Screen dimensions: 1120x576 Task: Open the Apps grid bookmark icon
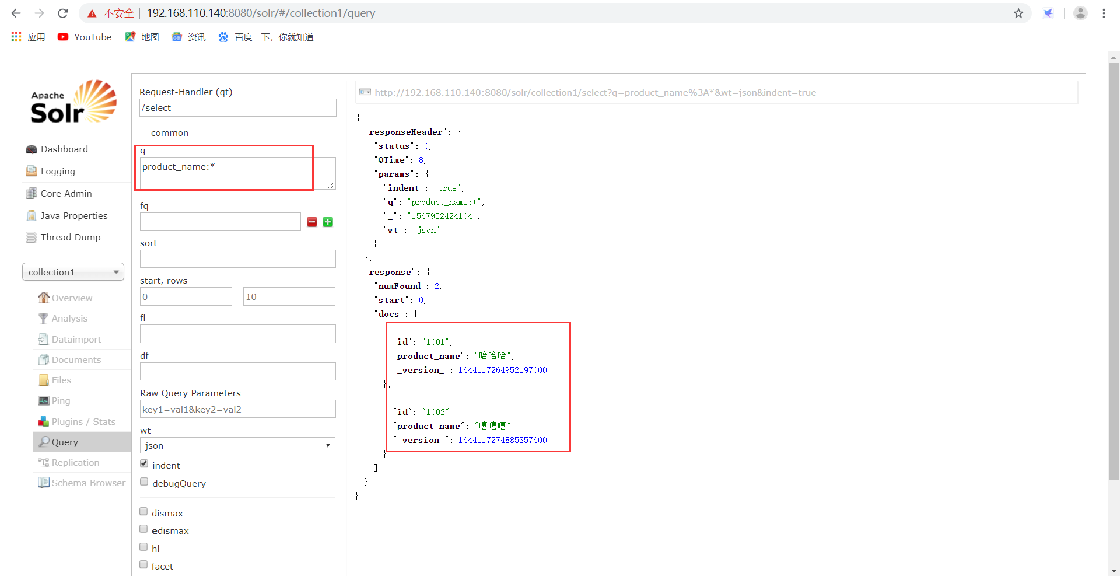16,37
